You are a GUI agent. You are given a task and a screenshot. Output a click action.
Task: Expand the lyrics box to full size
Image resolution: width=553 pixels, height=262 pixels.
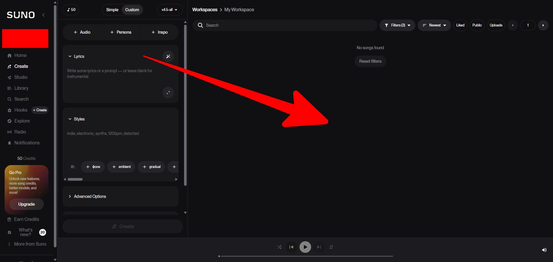(x=168, y=93)
